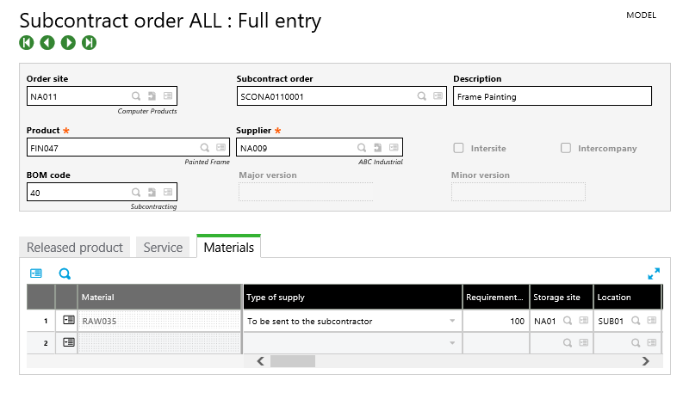Expand Materials grid to full screen
Image resolution: width=683 pixels, height=393 pixels.
(x=654, y=273)
